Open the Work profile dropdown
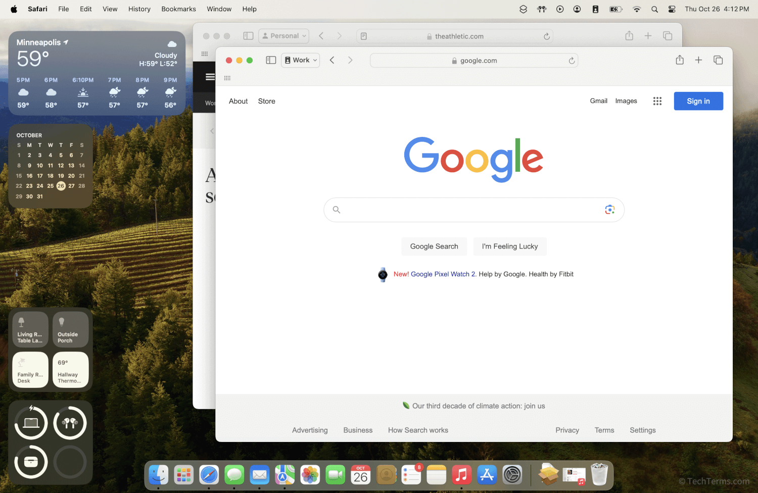The width and height of the screenshot is (758, 493). click(301, 60)
